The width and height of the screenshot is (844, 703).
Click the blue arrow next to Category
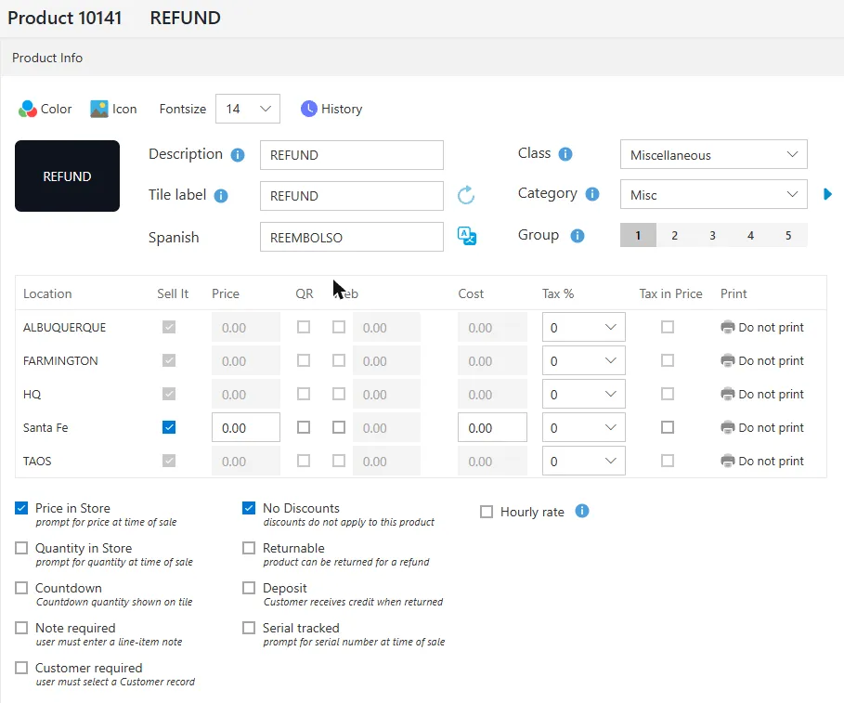click(x=828, y=194)
